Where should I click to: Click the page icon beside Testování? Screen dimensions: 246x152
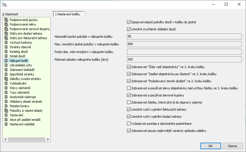click(x=6, y=115)
